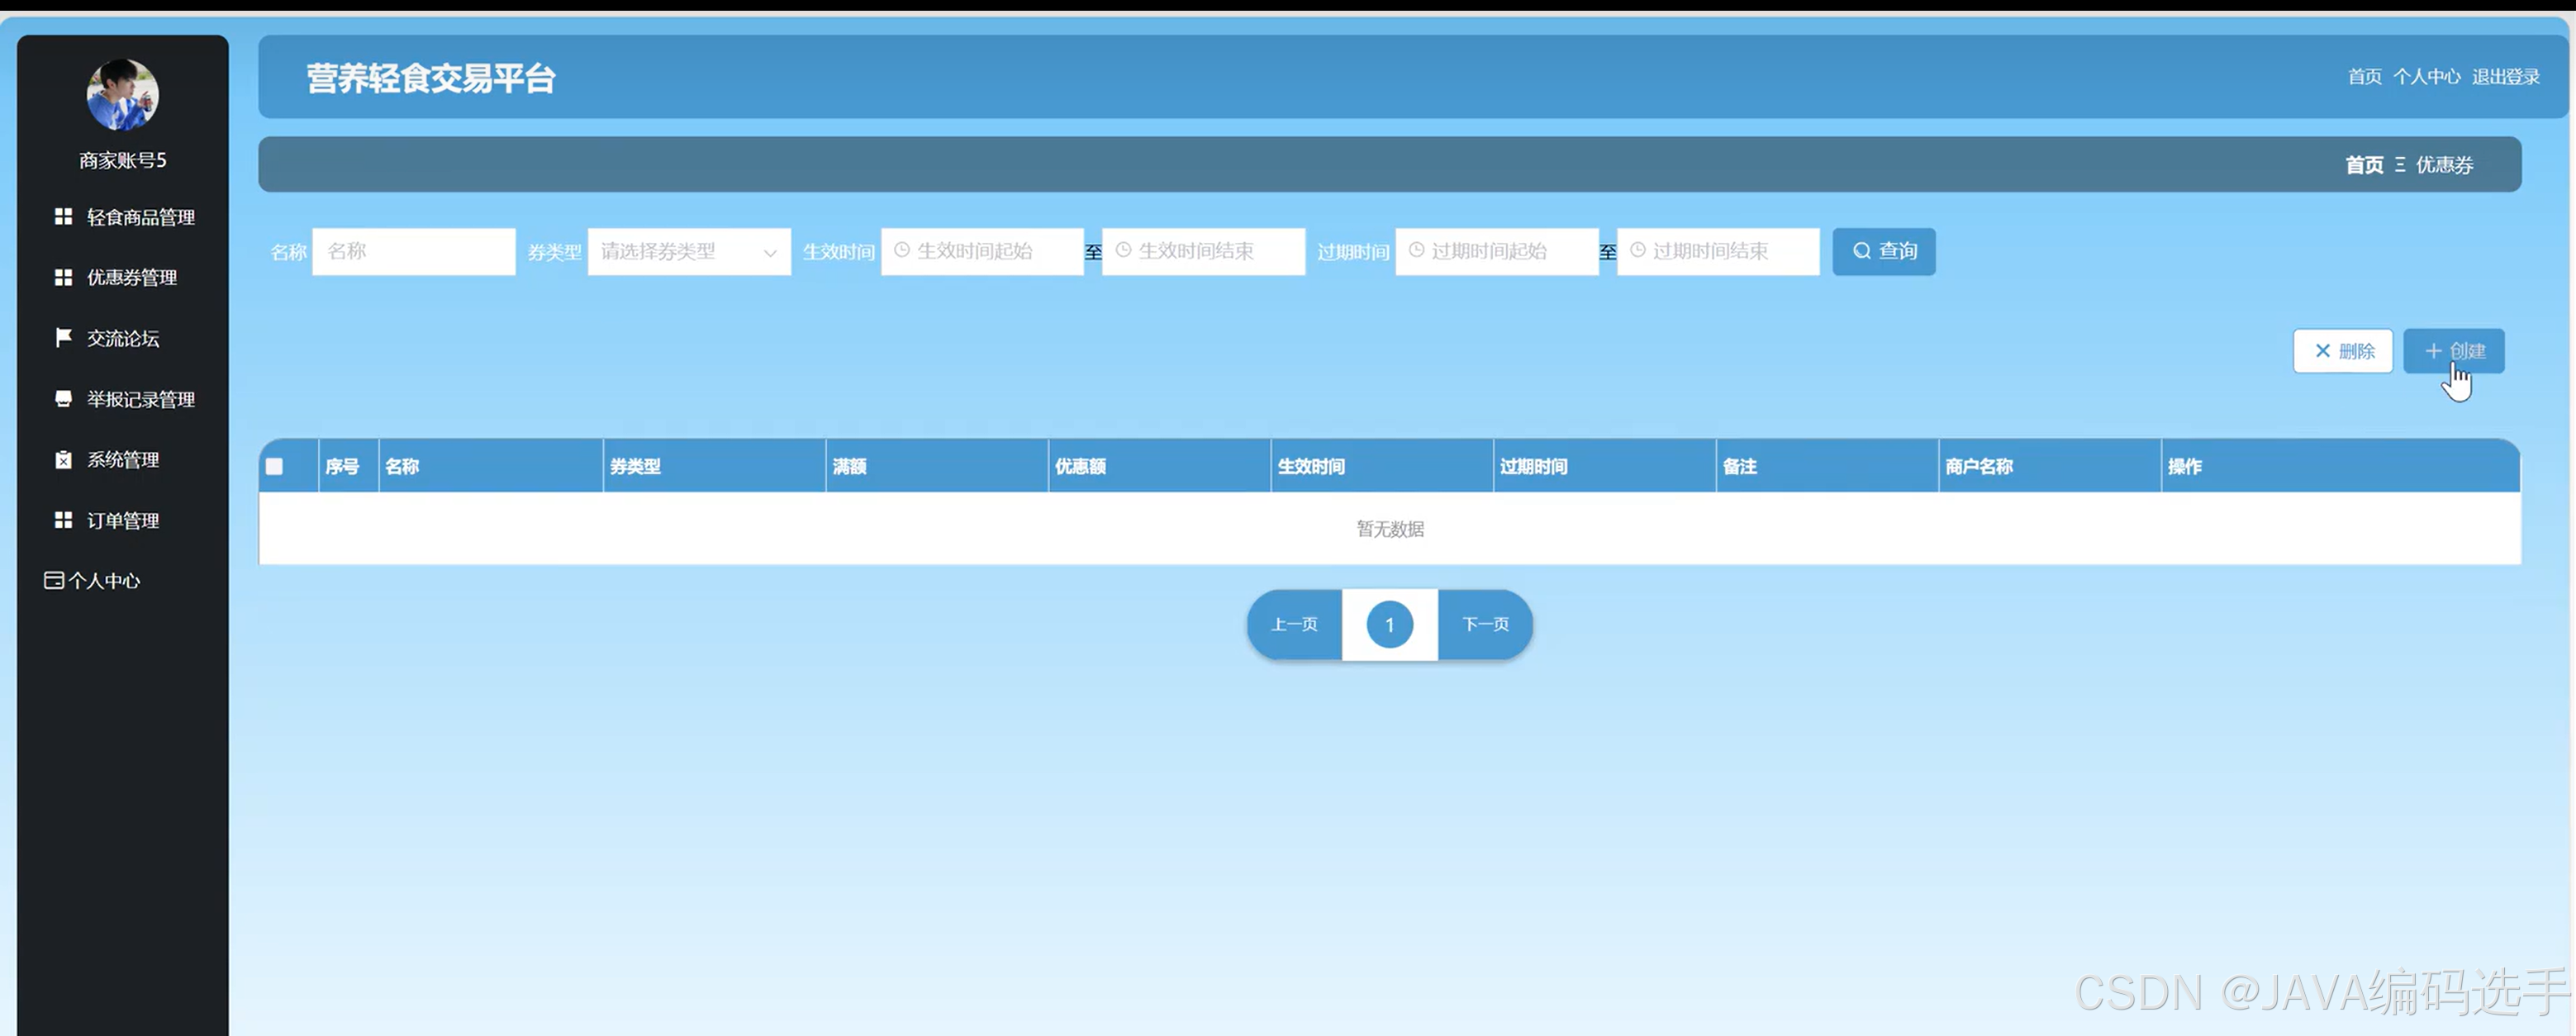
Task: Click the 优惠券管理 grid icon in sidebar
Action: click(63, 277)
